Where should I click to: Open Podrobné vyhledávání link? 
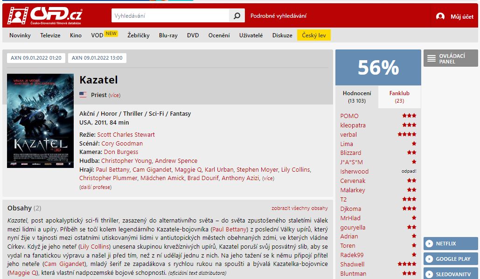point(278,15)
